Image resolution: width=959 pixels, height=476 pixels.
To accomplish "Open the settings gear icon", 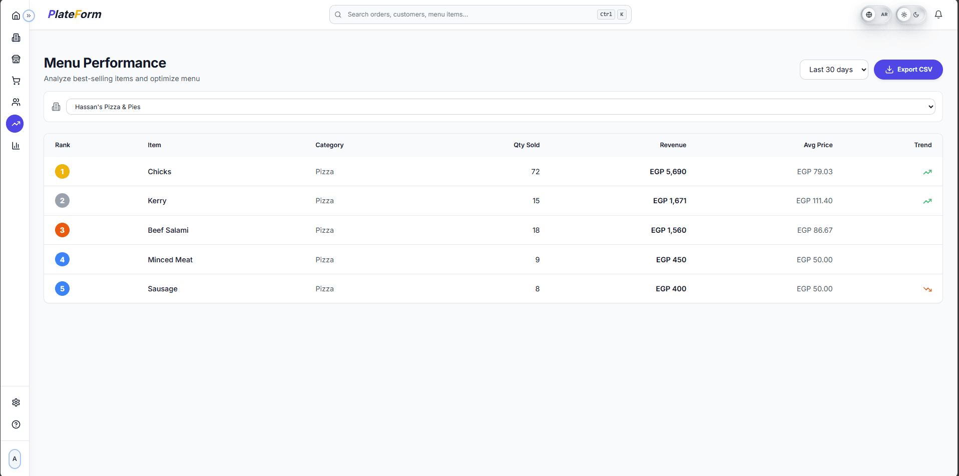I will click(x=16, y=402).
